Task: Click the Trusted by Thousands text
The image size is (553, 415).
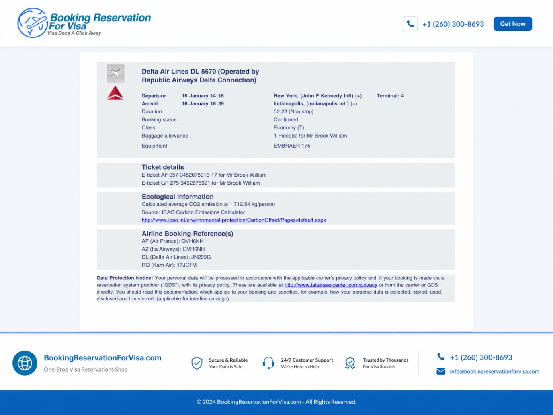Action: [385, 360]
